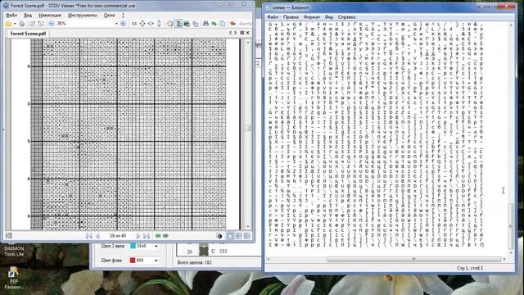The width and height of the screenshot is (524, 295).
Task: Open the Цвет фона color dropdown (666)
Action: coord(156,261)
